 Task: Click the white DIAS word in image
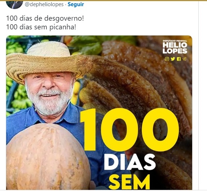click(130, 162)
